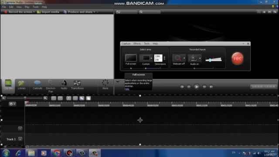Expand audio source dropdown
Viewport: 279px width, 157px height.
(x=200, y=58)
